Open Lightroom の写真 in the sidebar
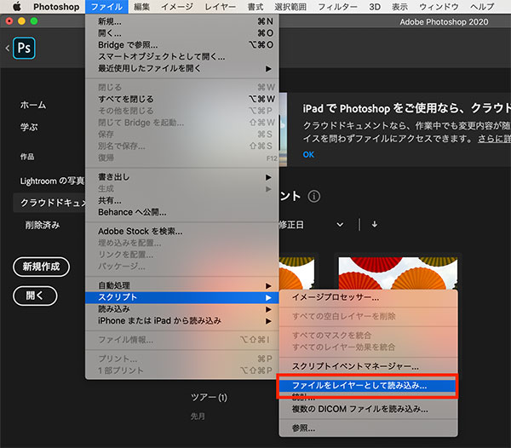 click(x=52, y=181)
